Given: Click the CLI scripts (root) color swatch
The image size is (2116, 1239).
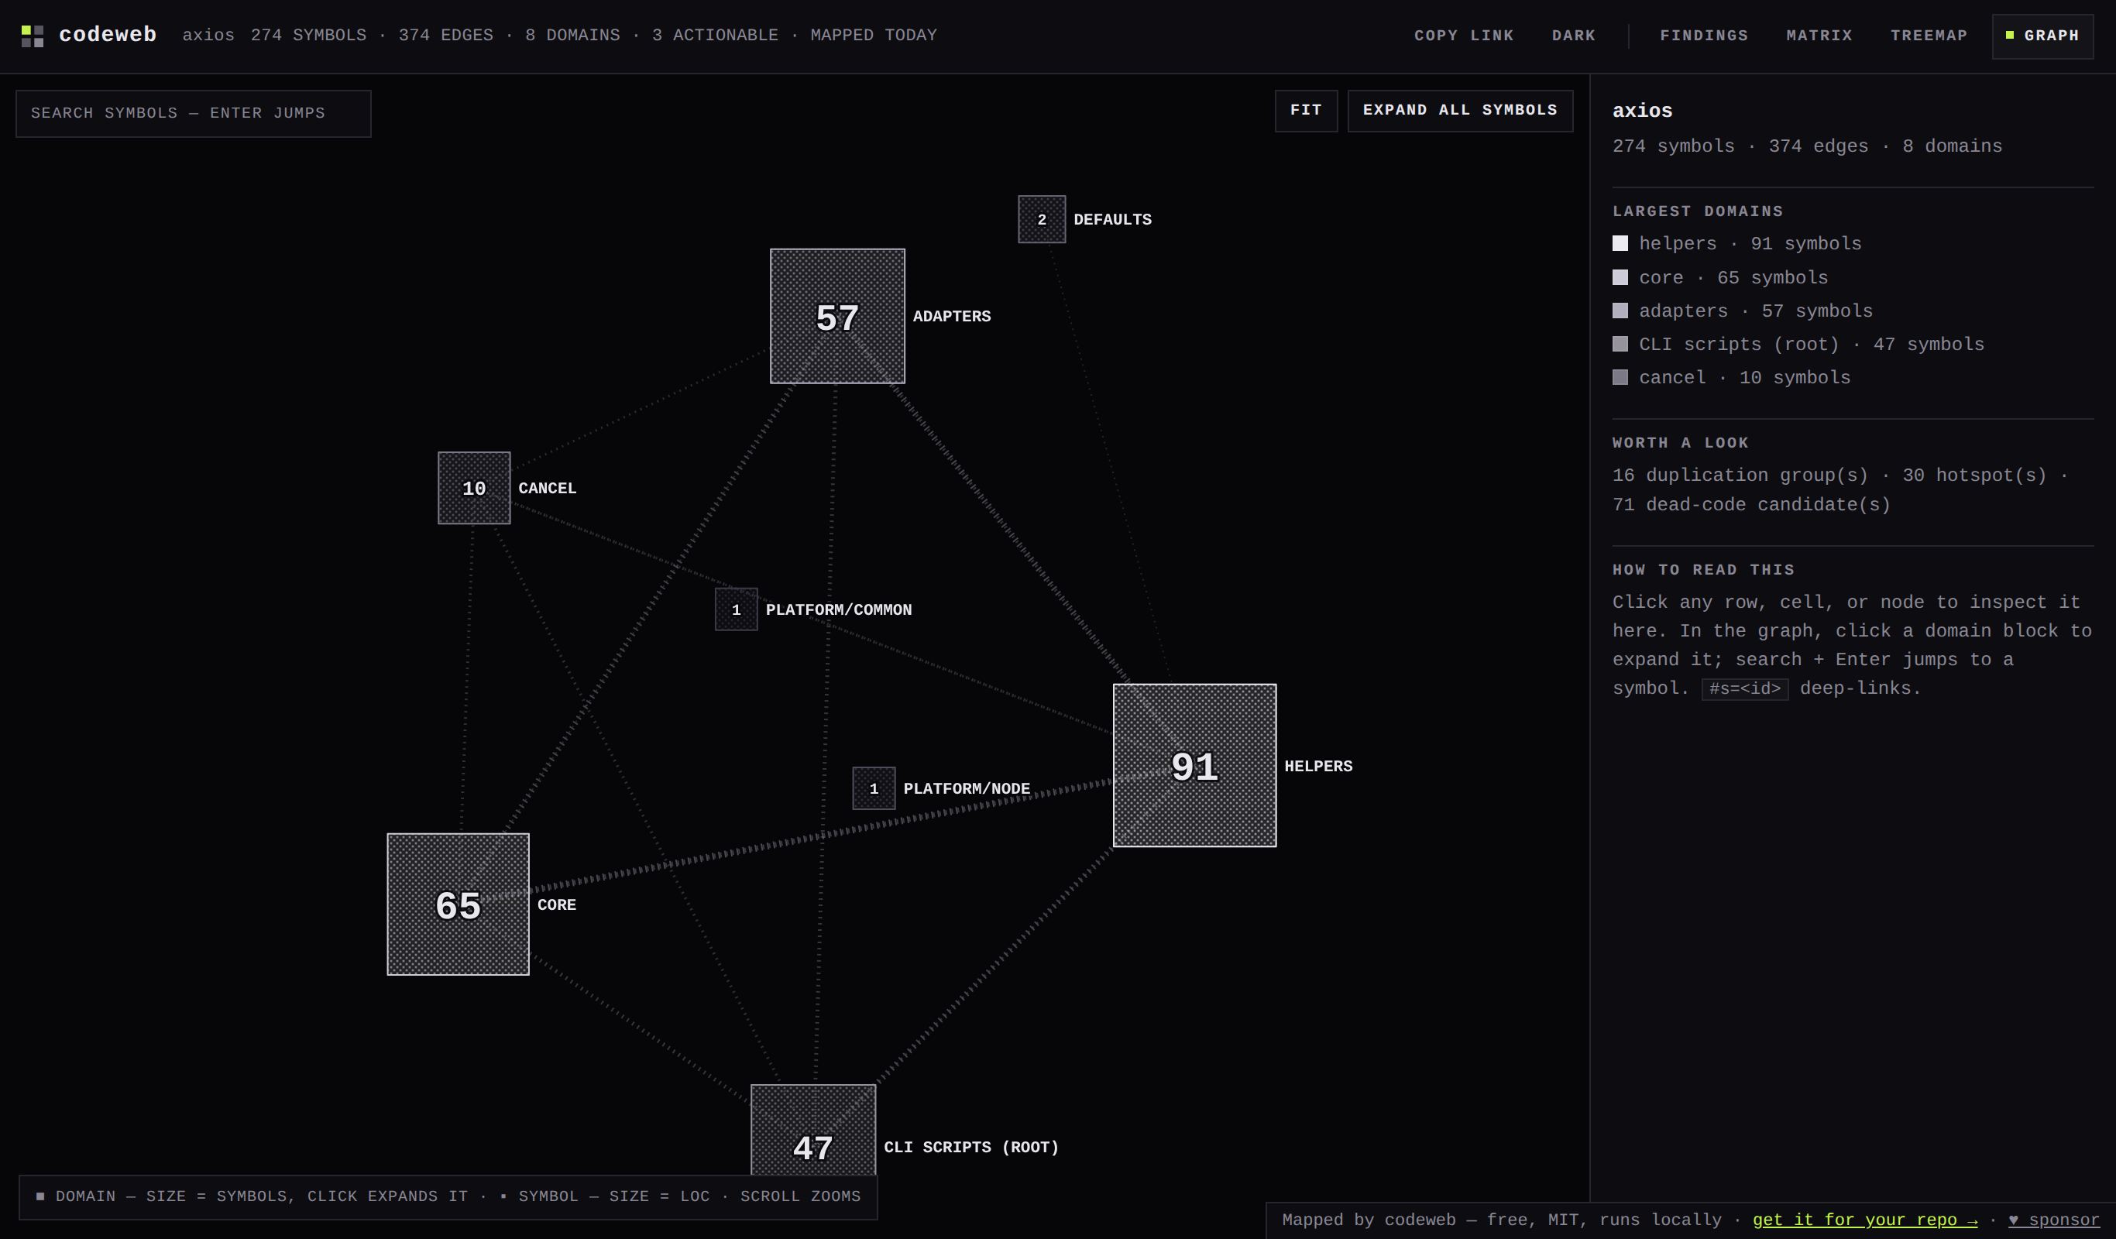Looking at the screenshot, I should point(1620,344).
